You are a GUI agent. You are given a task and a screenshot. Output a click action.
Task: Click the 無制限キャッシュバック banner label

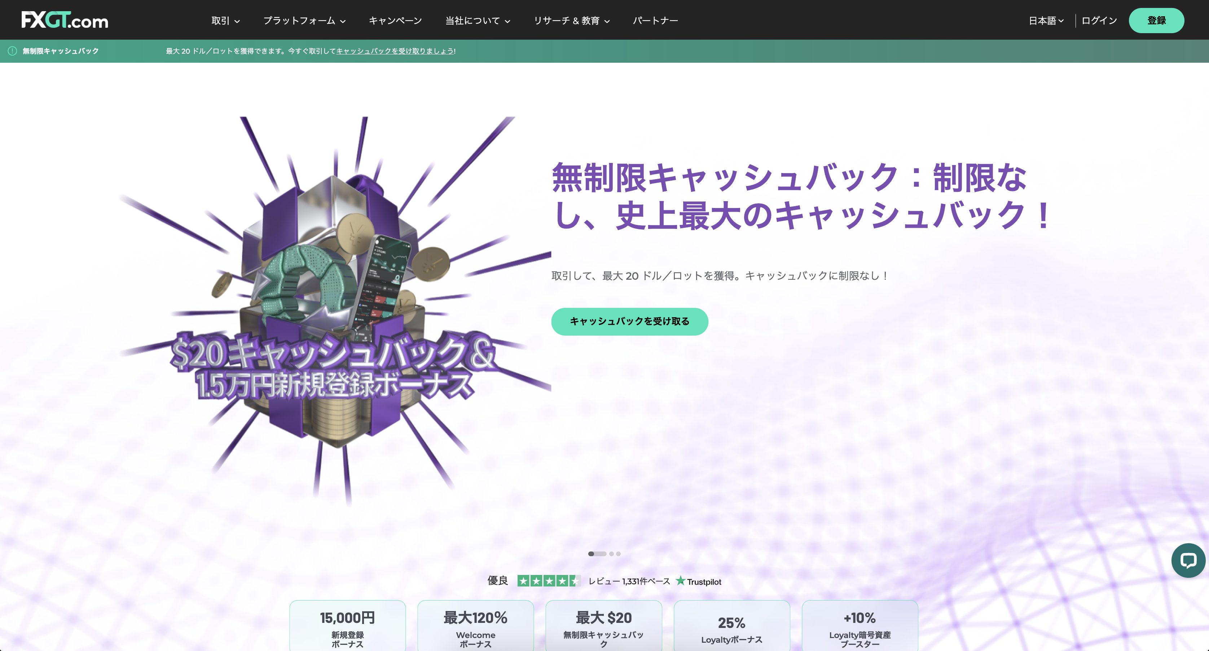pos(61,51)
